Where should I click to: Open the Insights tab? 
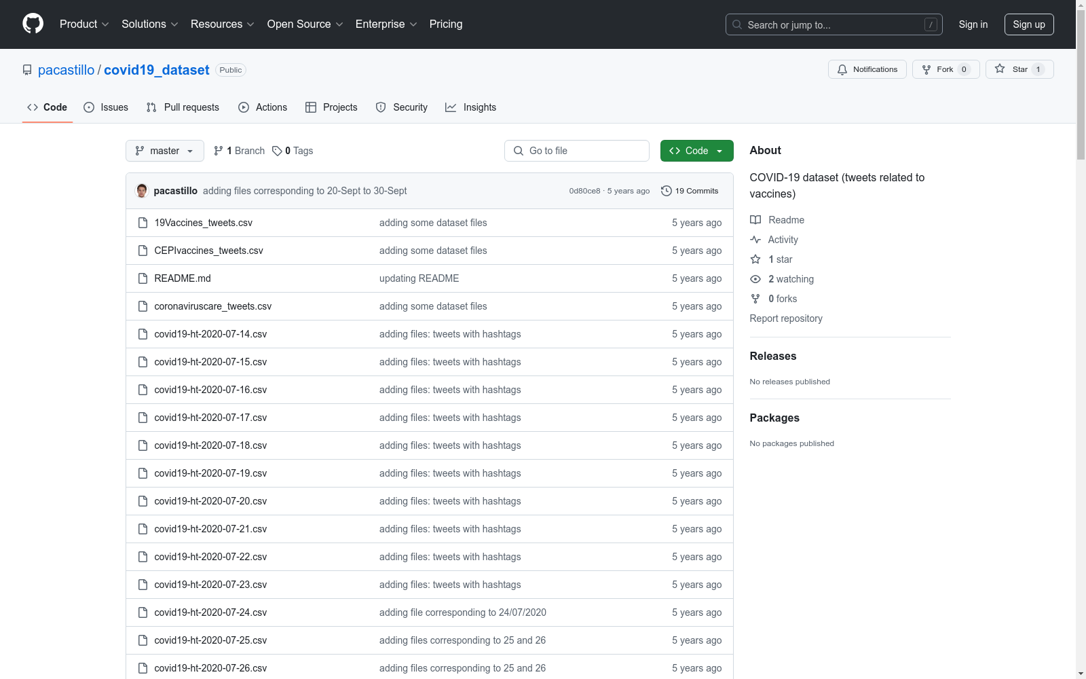tap(471, 107)
